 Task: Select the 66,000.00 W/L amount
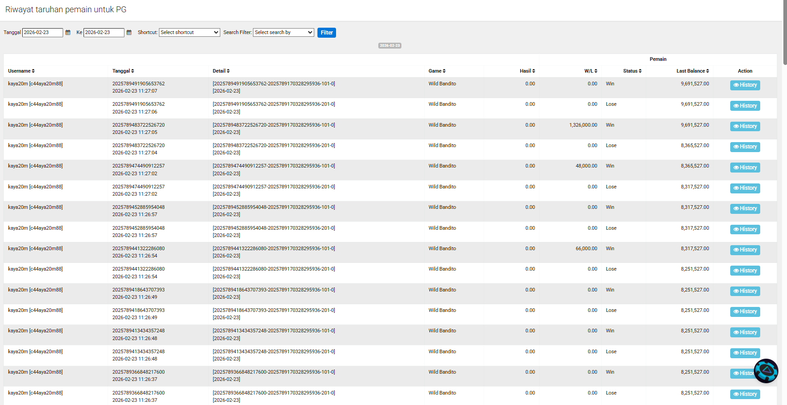pos(586,249)
